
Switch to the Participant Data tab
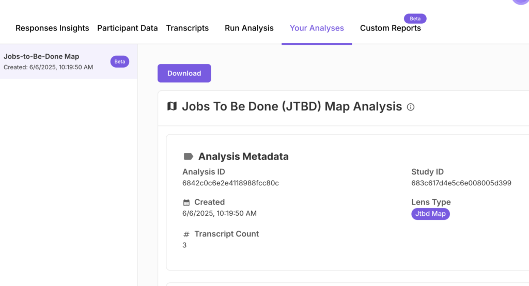tap(127, 28)
